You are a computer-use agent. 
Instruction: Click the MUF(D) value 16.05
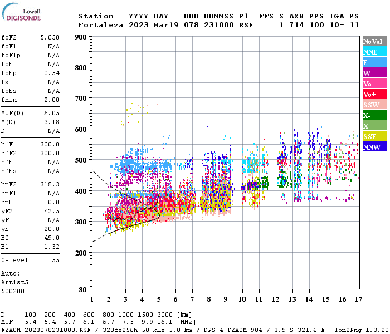coord(50,114)
